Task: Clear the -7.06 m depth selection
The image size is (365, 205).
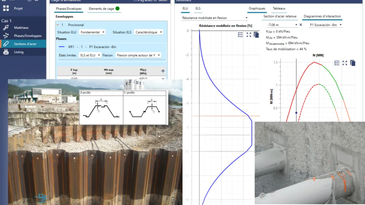Action: [x=301, y=25]
